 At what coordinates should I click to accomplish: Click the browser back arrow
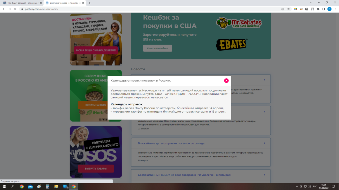tap(4, 9)
